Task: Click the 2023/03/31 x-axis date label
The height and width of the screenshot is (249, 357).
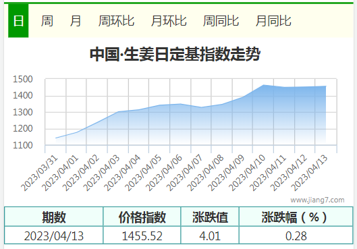Action: (40, 173)
